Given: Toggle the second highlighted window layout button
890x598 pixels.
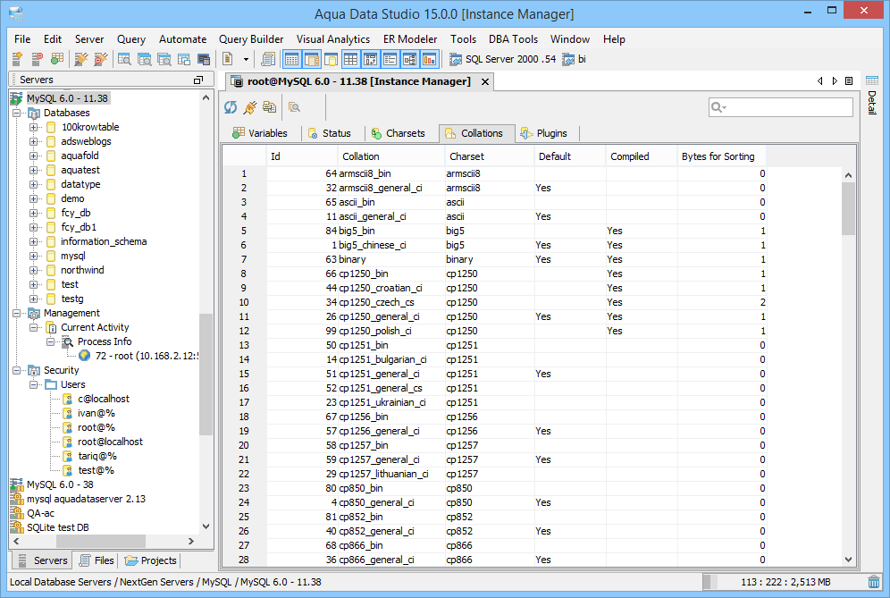Looking at the screenshot, I should coord(311,59).
